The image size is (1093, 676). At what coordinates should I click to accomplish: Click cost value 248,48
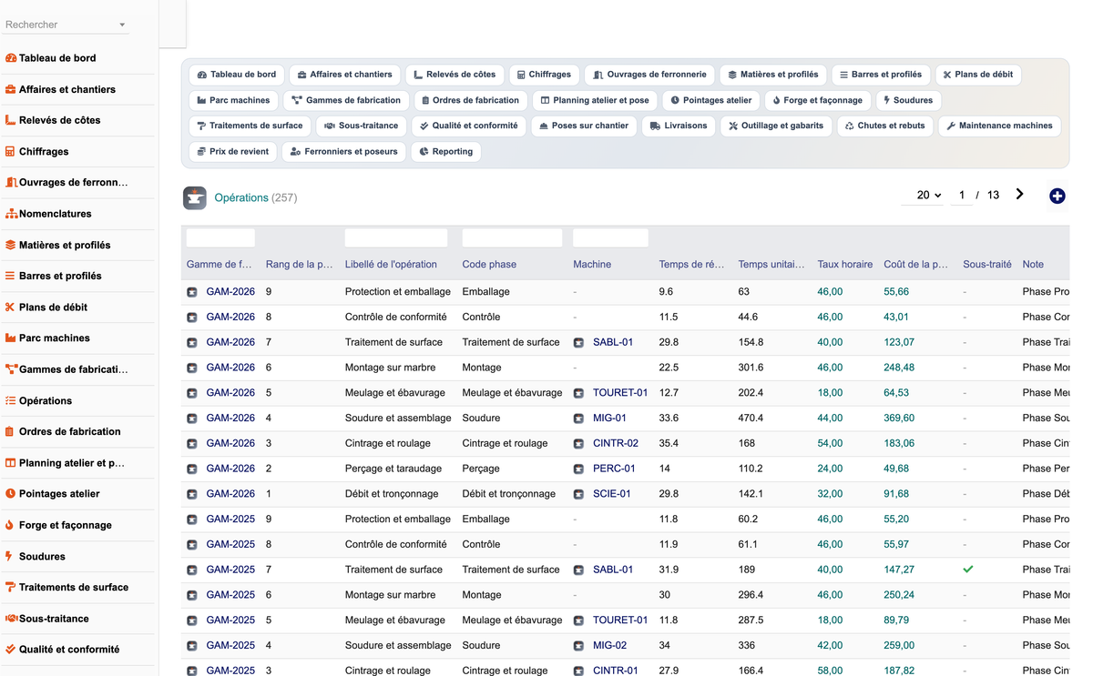point(899,368)
